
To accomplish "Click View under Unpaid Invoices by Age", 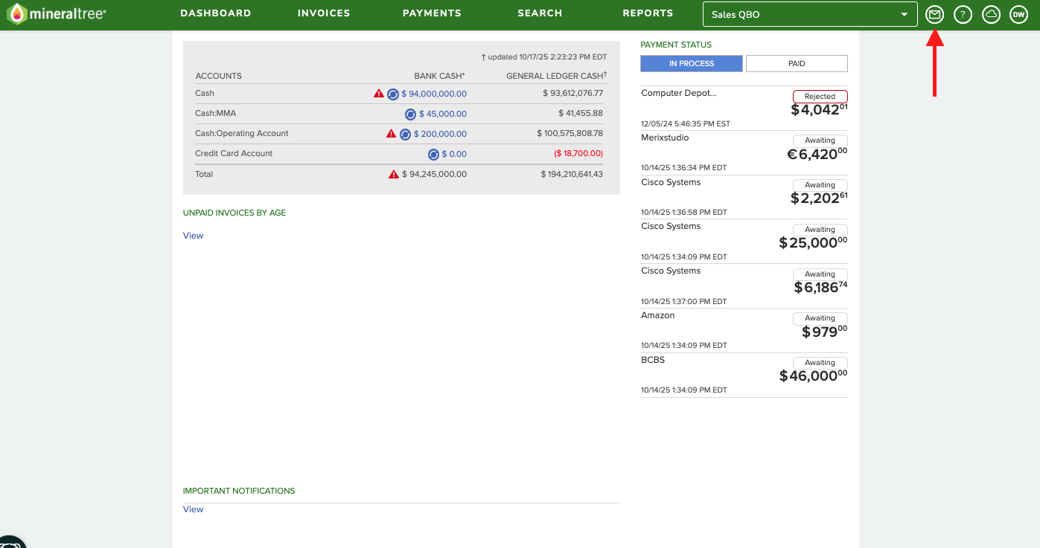I will coord(193,236).
